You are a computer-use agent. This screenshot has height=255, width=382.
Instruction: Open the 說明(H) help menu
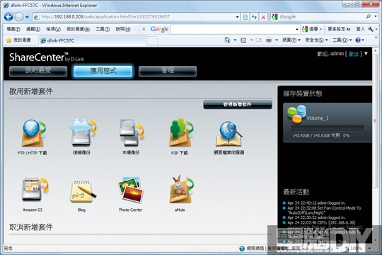tap(123, 29)
